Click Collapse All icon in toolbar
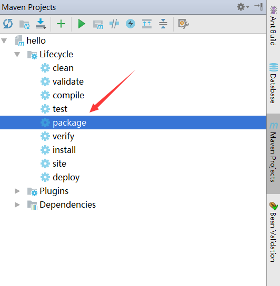 (163, 24)
